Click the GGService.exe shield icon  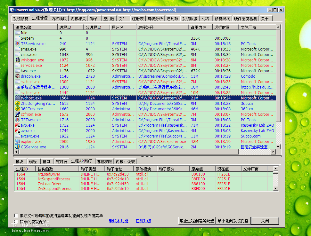click(18, 147)
